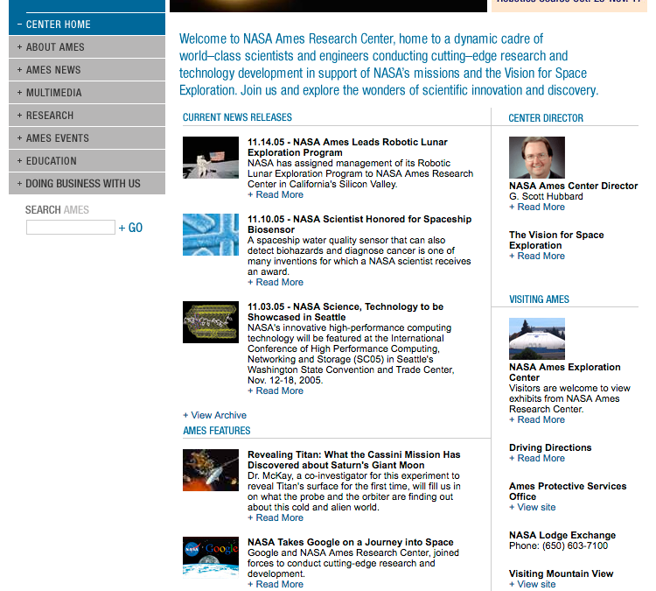Open the Driving Directions heading
656x591 pixels.
tap(550, 447)
